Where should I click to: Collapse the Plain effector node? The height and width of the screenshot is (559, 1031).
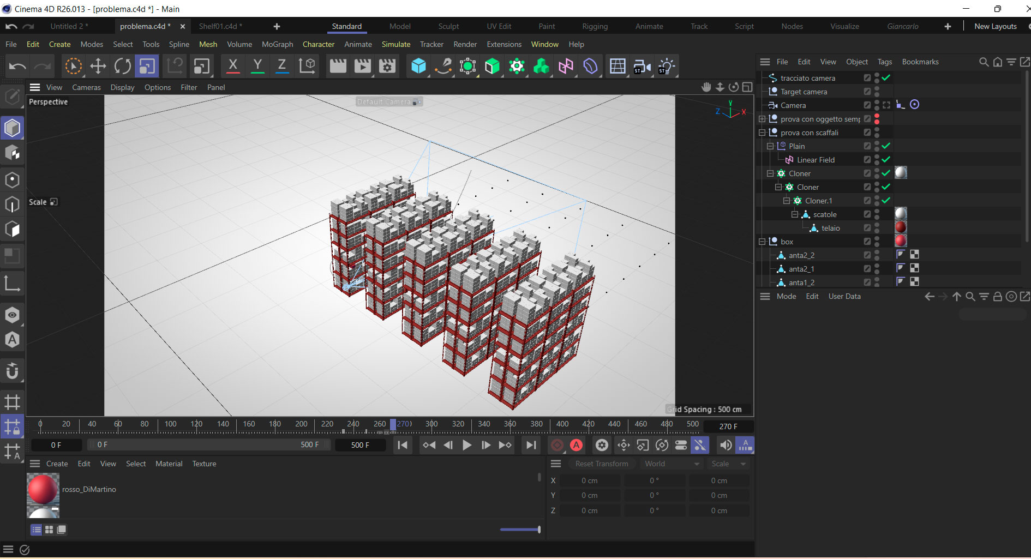[x=770, y=146]
